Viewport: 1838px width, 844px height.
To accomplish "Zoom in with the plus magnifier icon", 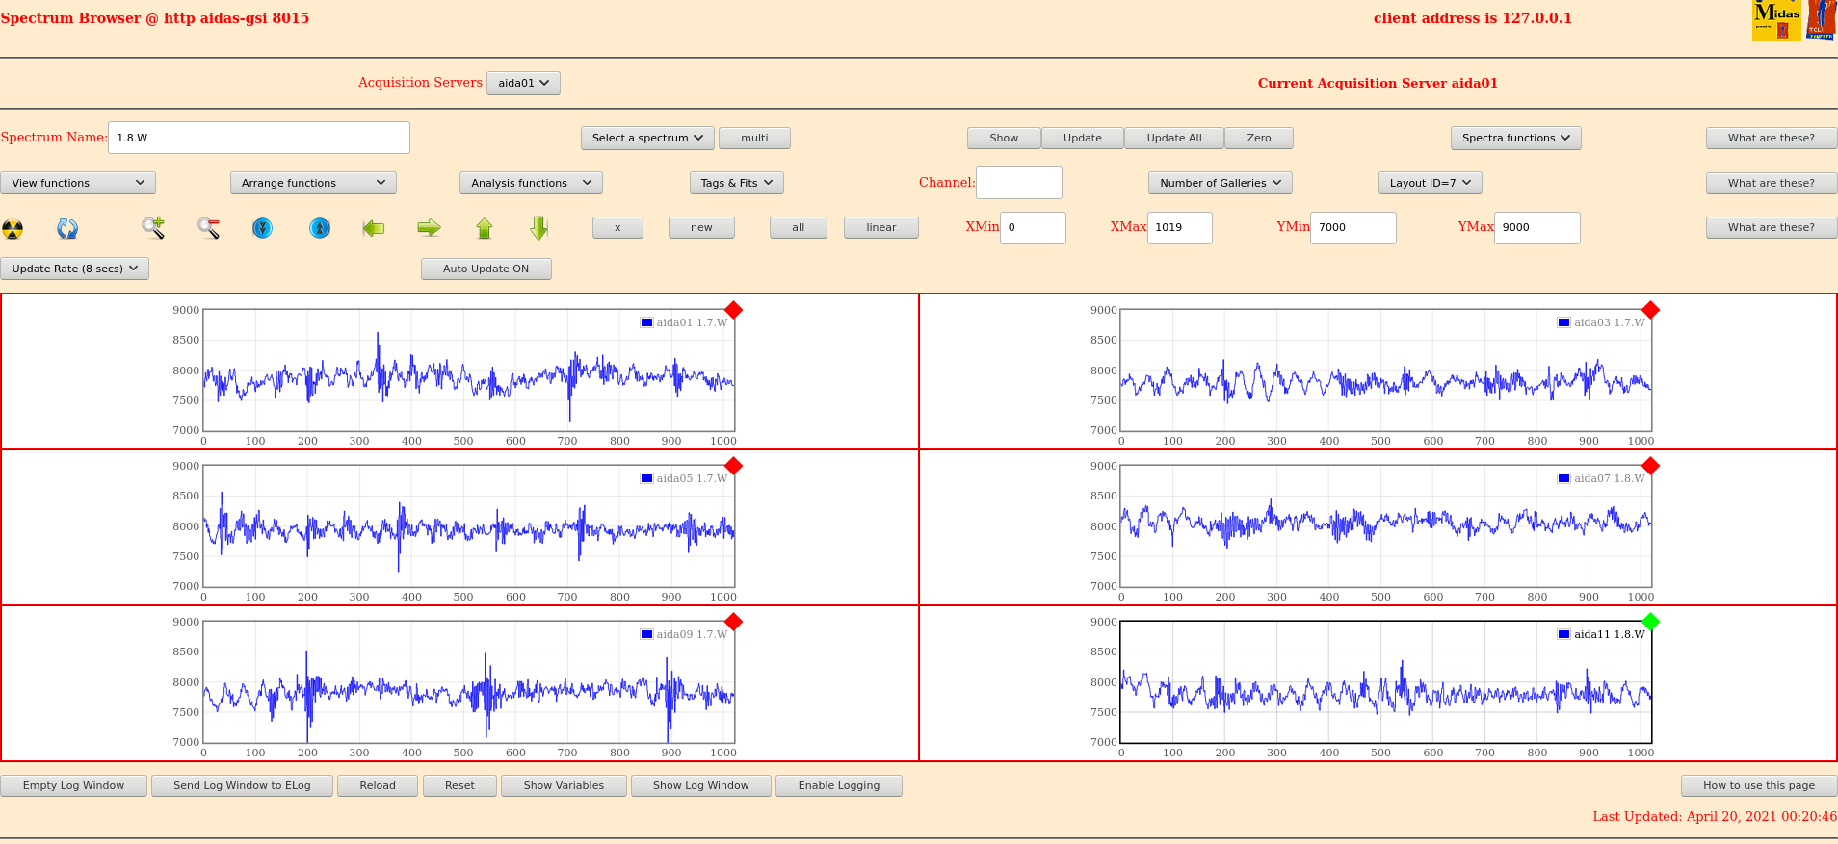I will coord(153,228).
